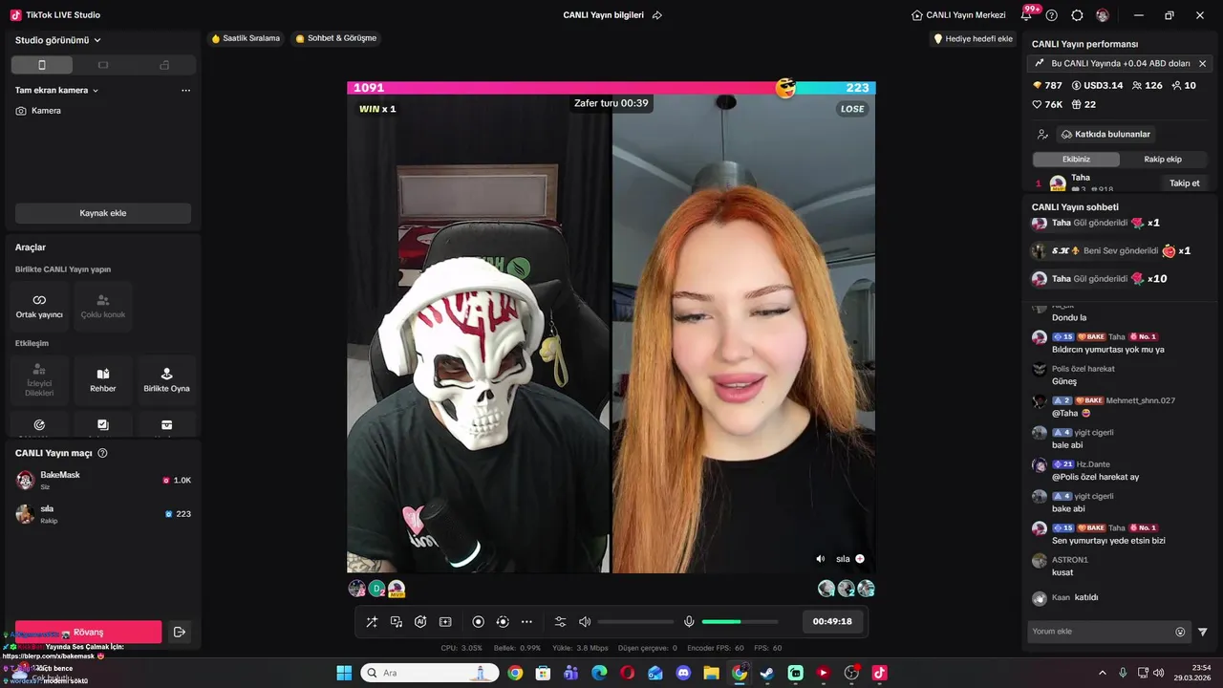The width and height of the screenshot is (1223, 688).
Task: Open the chat filter funnel icon
Action: coord(1203,632)
